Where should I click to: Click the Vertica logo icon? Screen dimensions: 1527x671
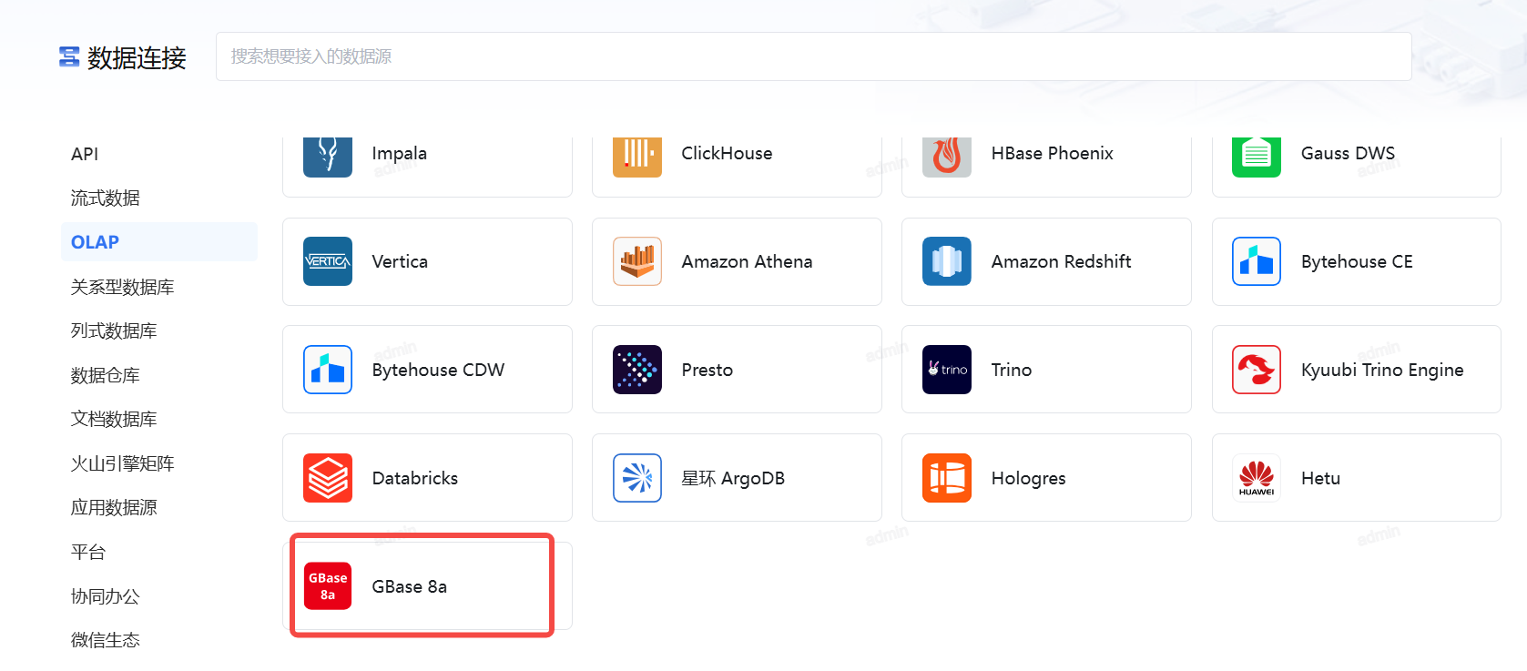pos(328,261)
